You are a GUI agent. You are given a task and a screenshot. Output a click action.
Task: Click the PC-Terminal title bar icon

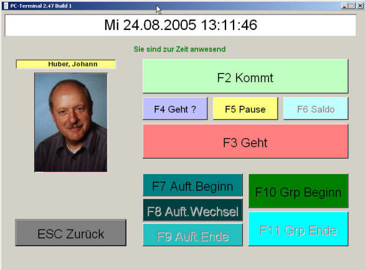[6, 6]
